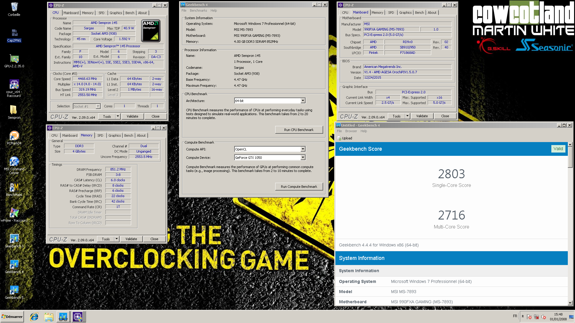Image resolution: width=575 pixels, height=323 pixels.
Task: Open the Architecture 64-bit dropdown
Action: coord(303,101)
